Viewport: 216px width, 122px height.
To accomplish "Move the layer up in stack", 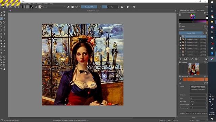I will (x=193, y=59).
